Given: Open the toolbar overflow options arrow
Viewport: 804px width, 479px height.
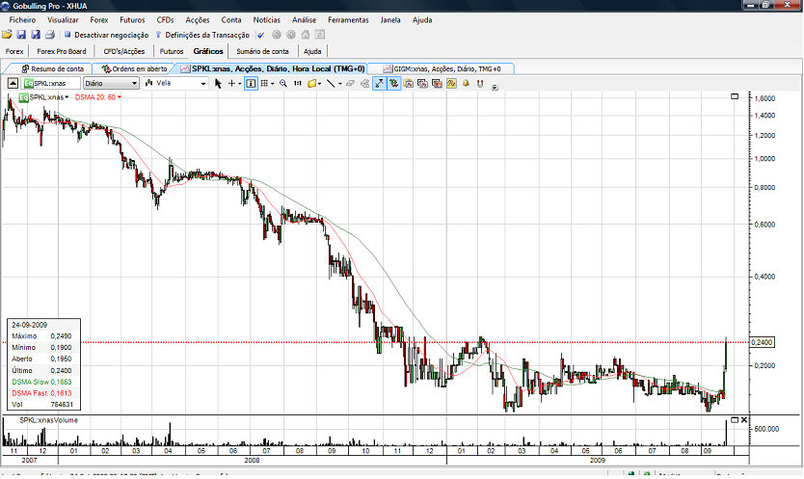Looking at the screenshot, I should pos(495,87).
